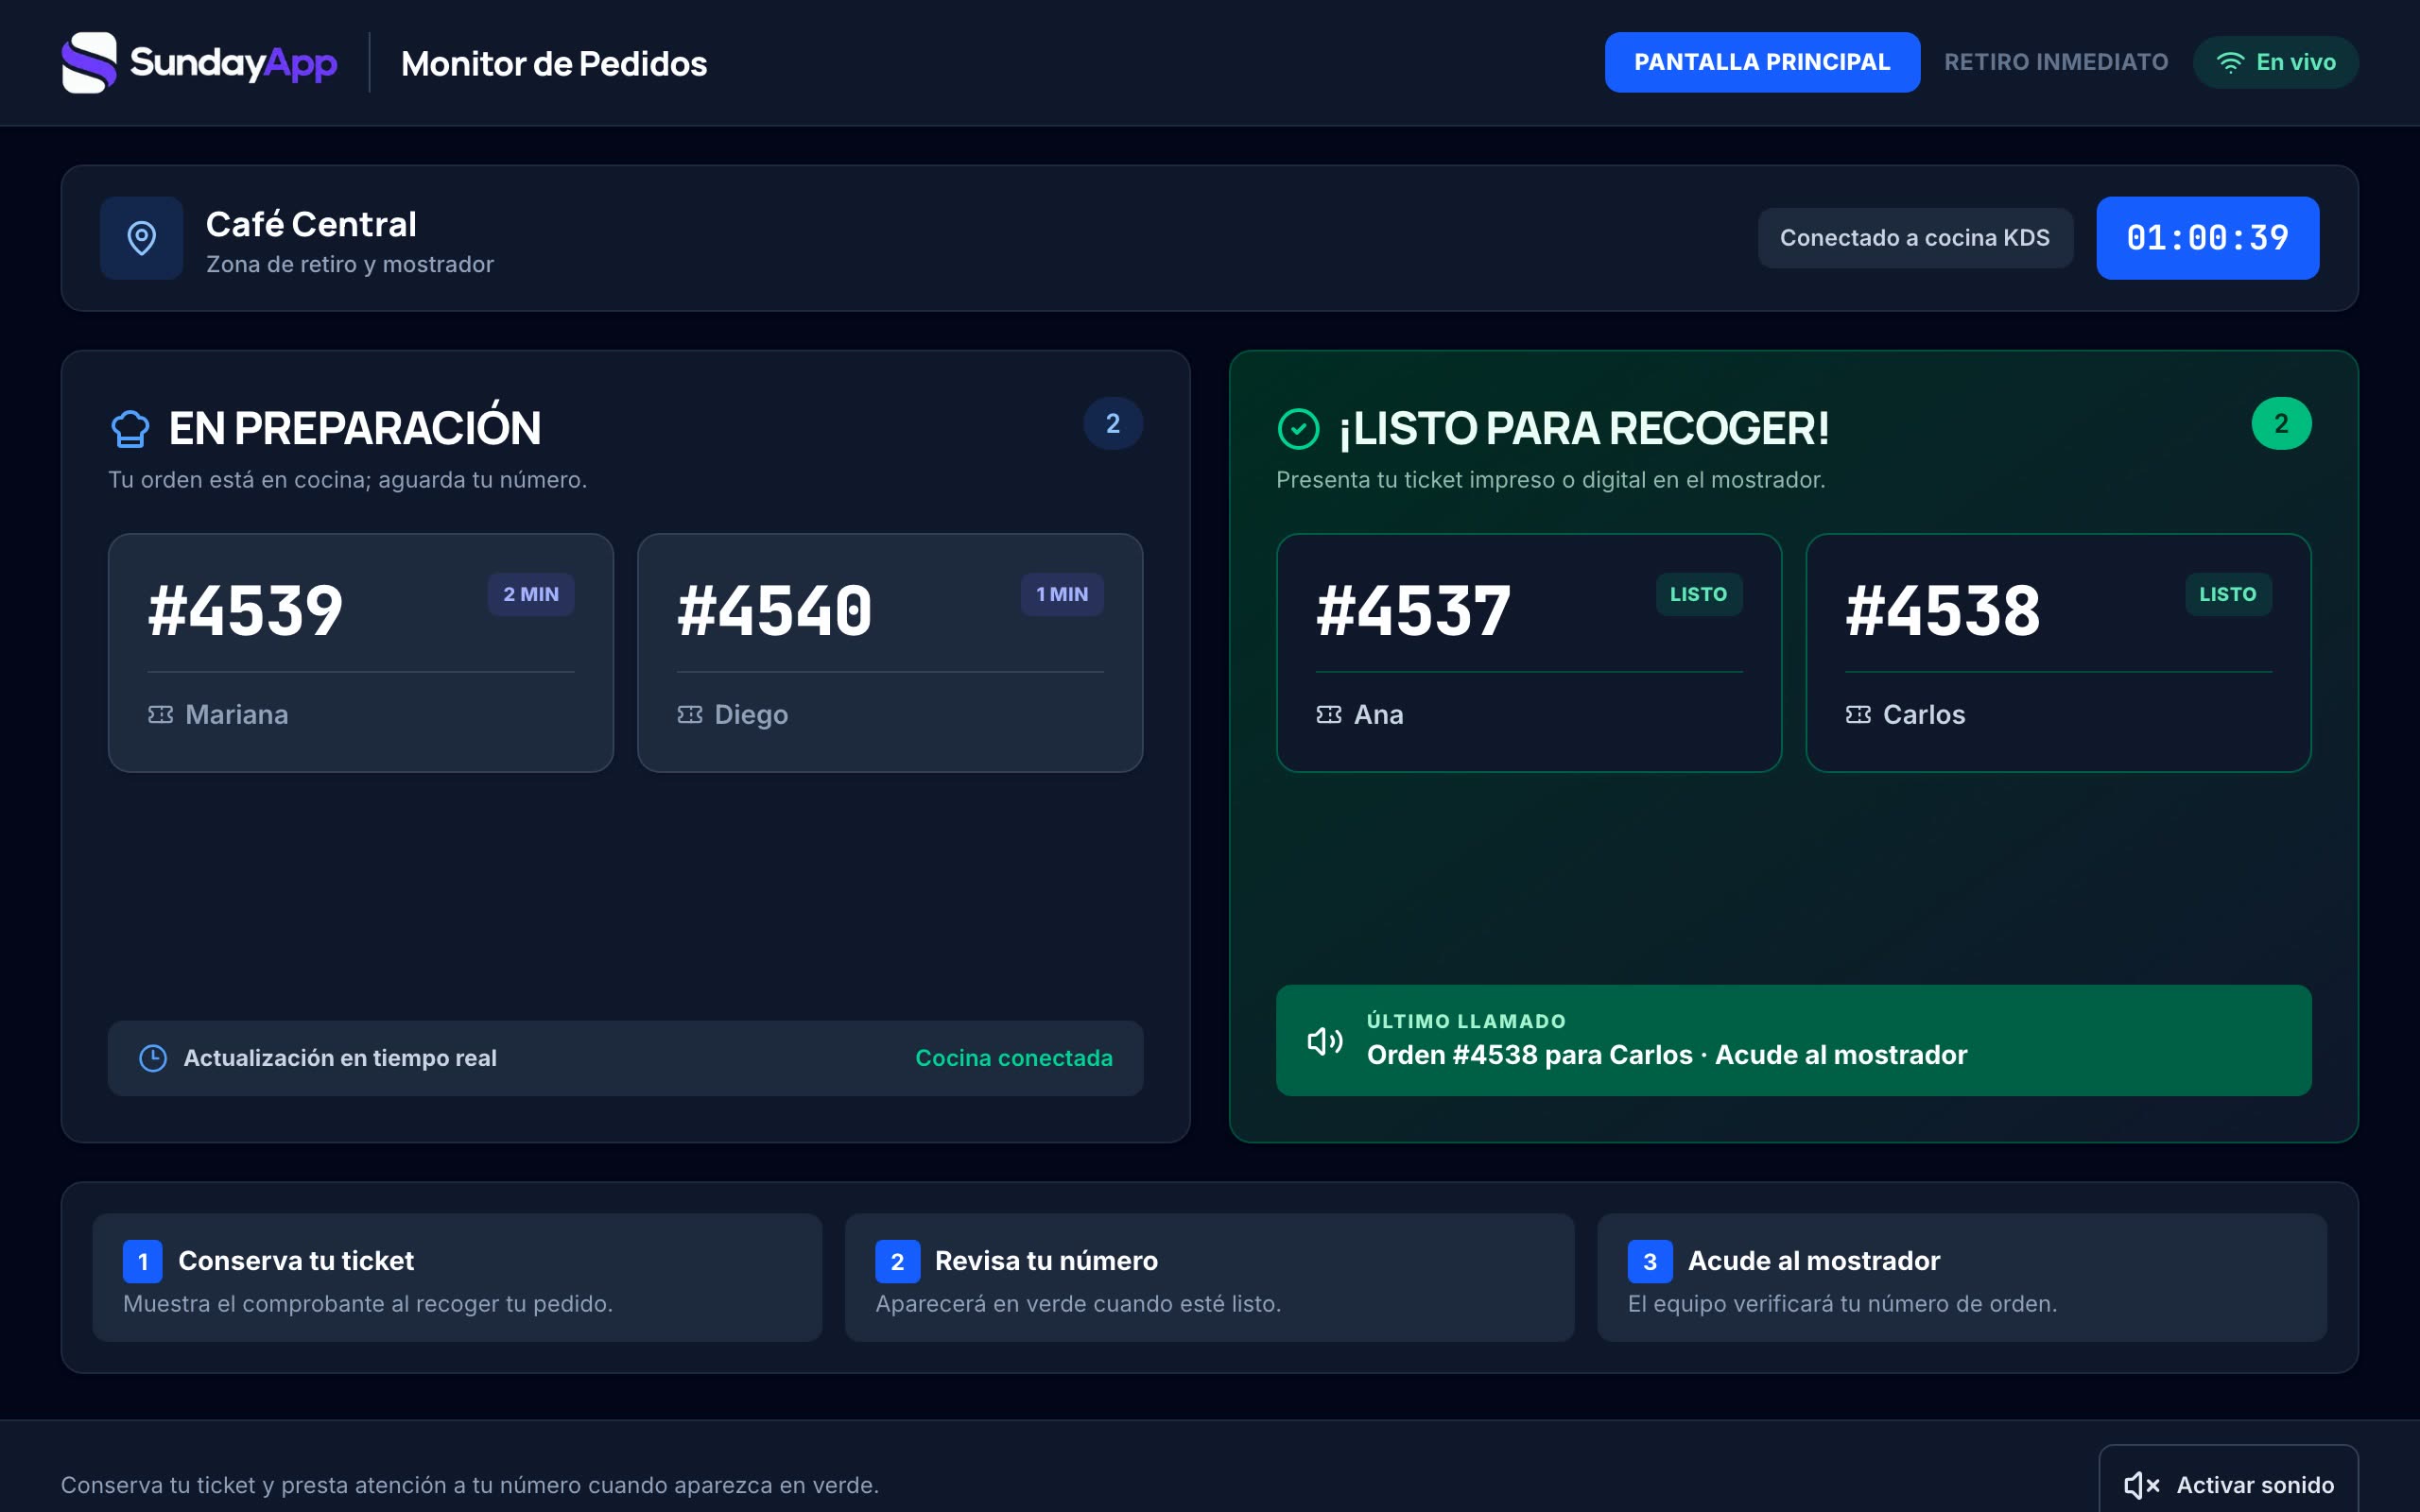Viewport: 2420px width, 1512px height.
Task: Click the step 2 number badge
Action: coord(897,1261)
